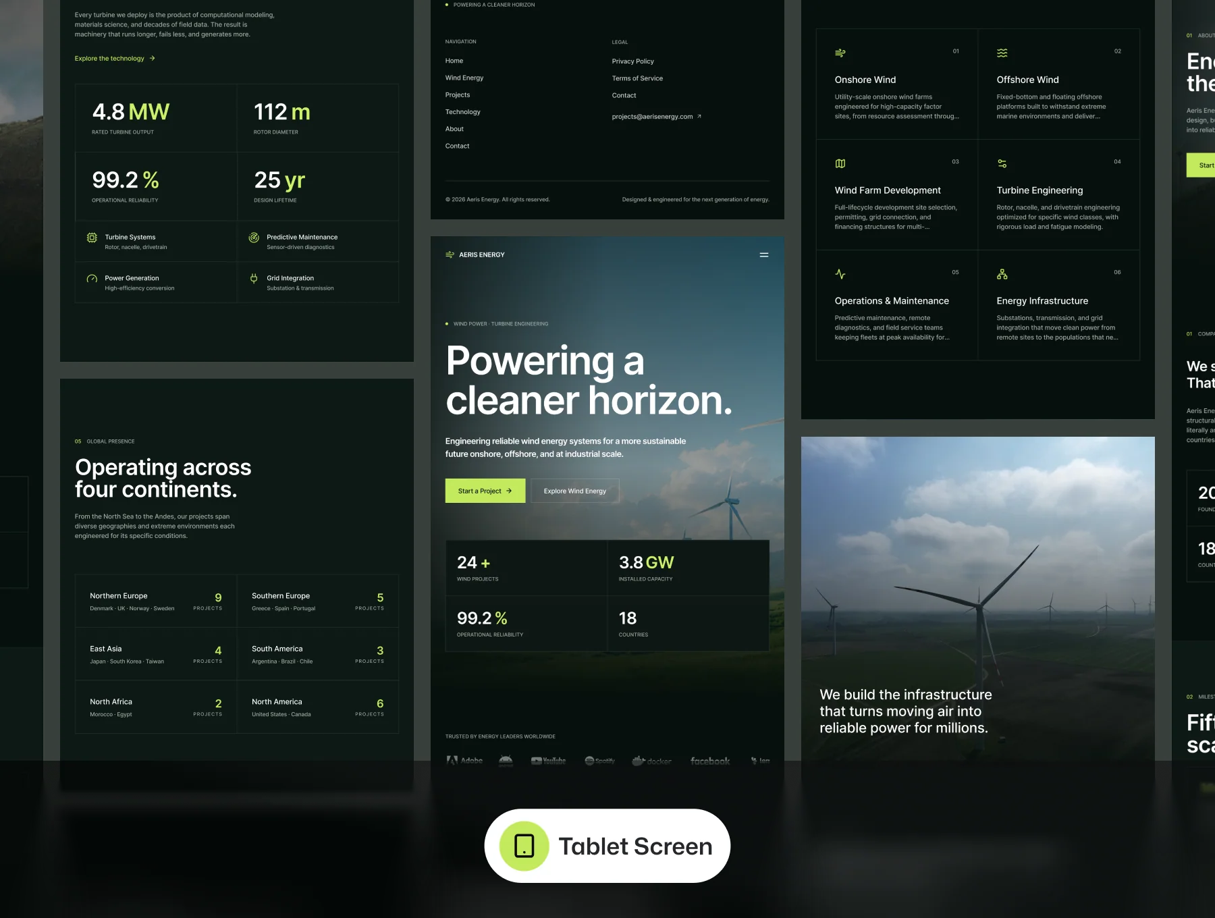Select Projects in footer navigation
Image resolution: width=1215 pixels, height=918 pixels.
pyautogui.click(x=458, y=94)
